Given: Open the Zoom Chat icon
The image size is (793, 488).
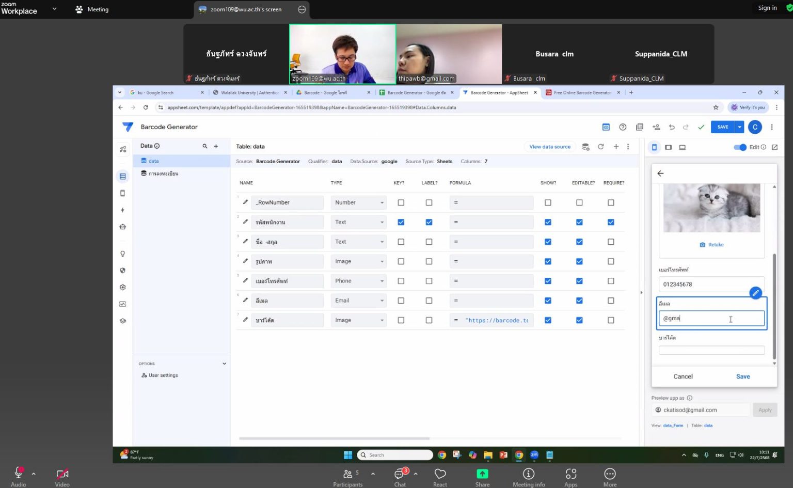Looking at the screenshot, I should click(400, 474).
